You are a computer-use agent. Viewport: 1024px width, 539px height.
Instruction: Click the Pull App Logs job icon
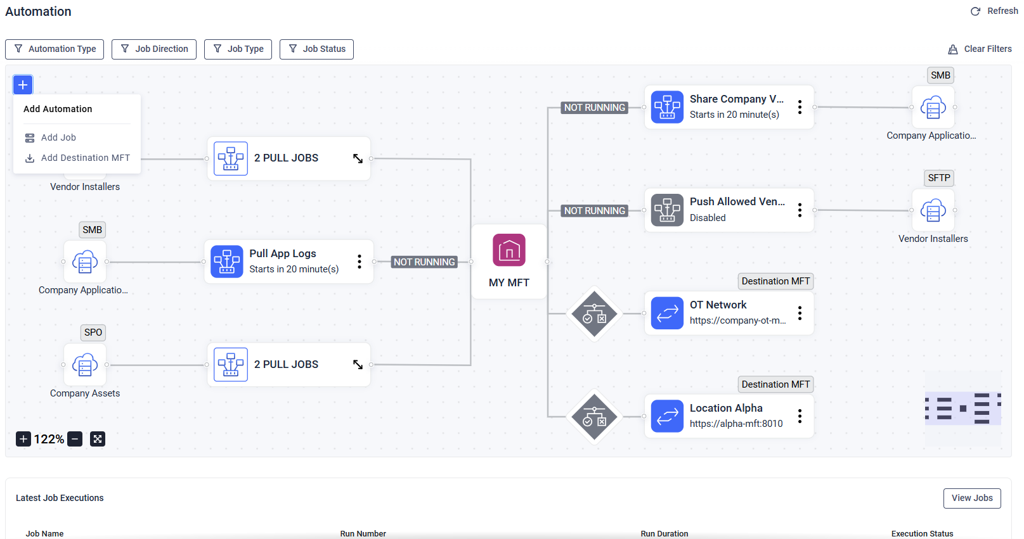click(227, 261)
